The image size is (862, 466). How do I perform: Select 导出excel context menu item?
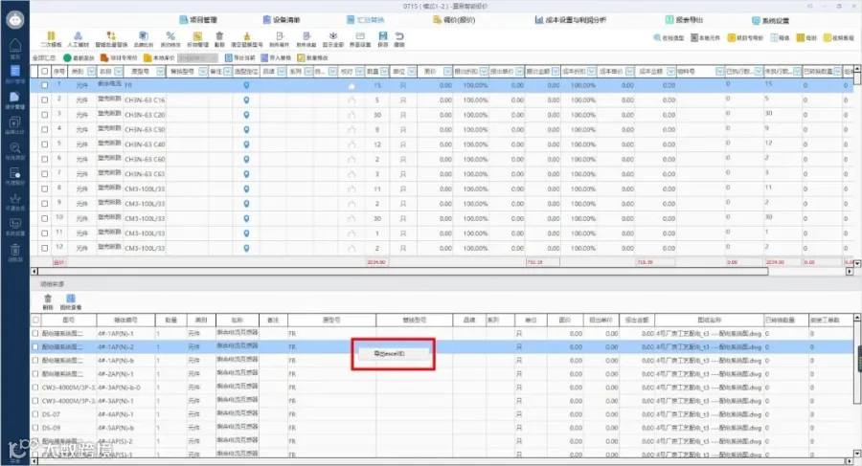click(393, 353)
